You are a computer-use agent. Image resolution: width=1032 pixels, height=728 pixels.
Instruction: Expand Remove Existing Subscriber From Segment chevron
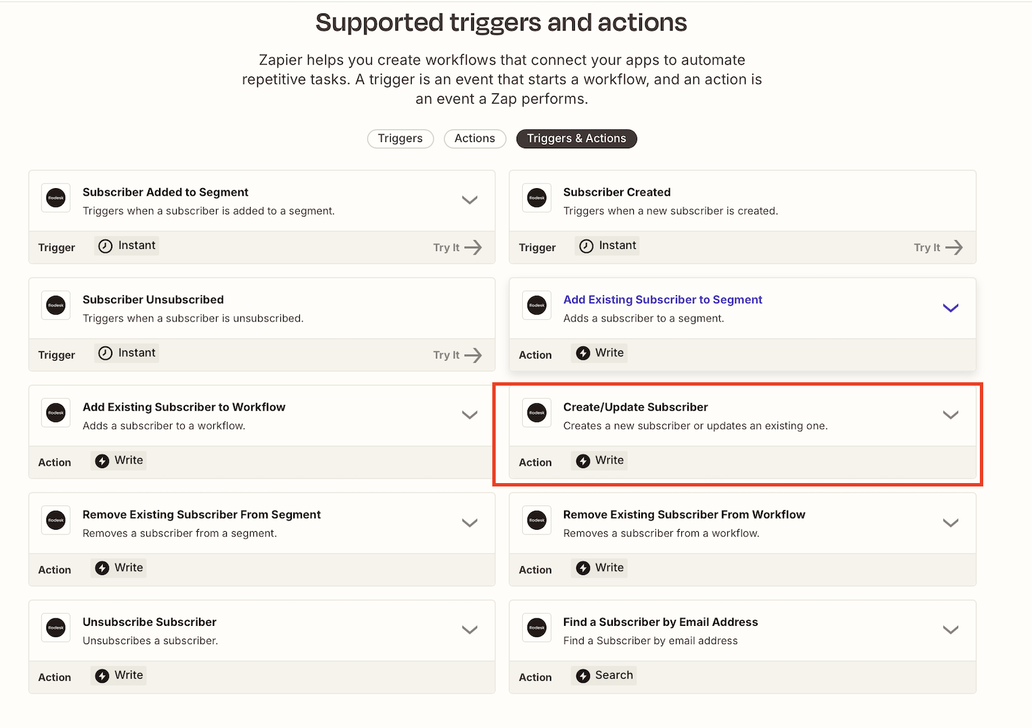(470, 522)
